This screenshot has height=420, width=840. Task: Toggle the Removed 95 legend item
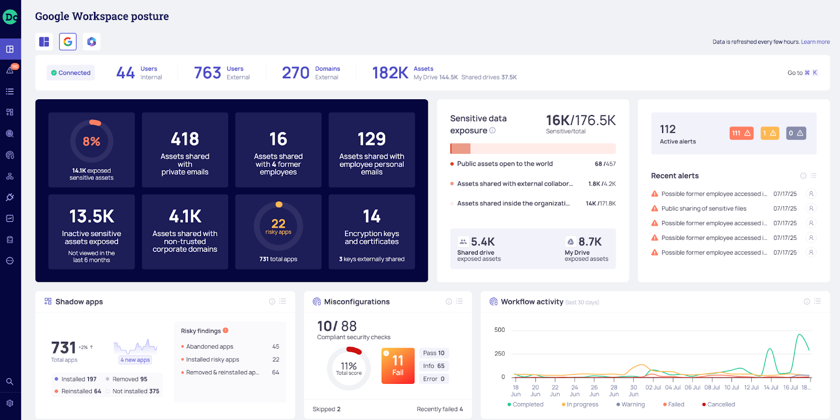[127, 379]
